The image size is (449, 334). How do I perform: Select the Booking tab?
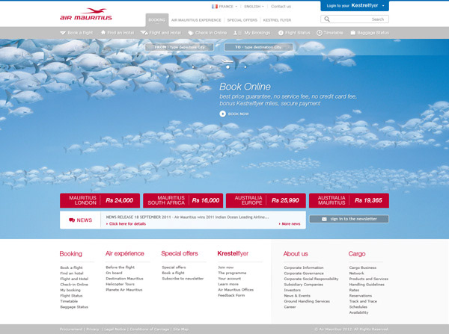pyautogui.click(x=157, y=20)
